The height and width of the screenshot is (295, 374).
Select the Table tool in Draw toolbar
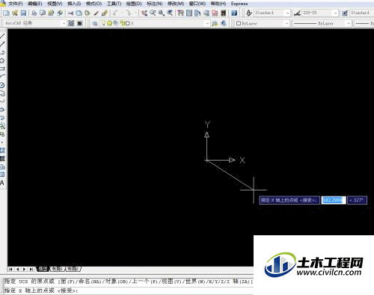coord(2,175)
